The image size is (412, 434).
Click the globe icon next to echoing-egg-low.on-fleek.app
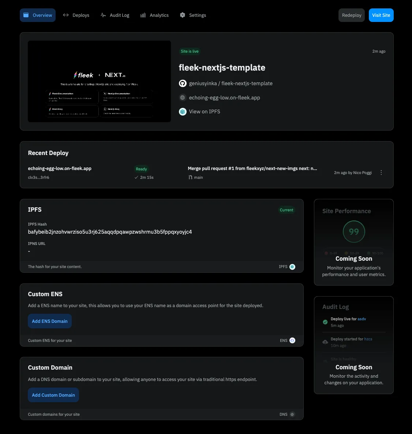point(183,98)
